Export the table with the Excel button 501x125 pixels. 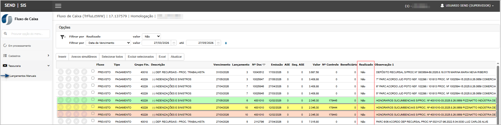tap(162, 57)
